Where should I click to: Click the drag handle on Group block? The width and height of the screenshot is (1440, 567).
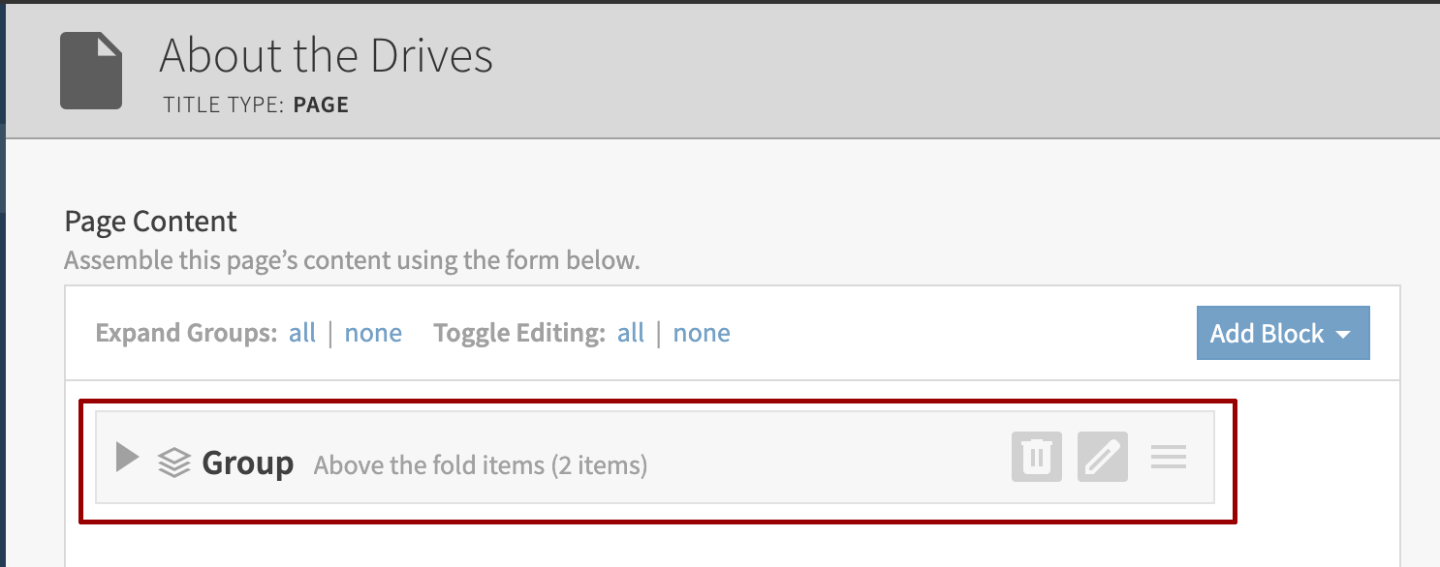pos(1169,457)
